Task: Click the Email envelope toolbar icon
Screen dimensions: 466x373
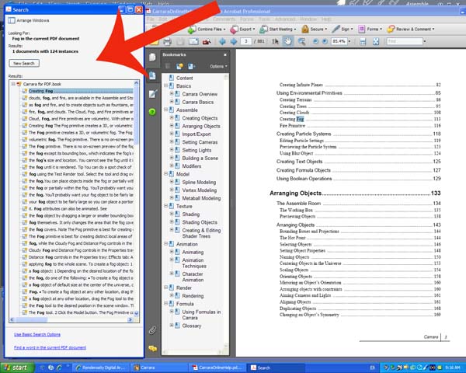Action: pyautogui.click(x=193, y=41)
